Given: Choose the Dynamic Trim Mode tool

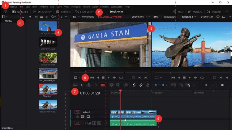Looking at the screenshot, I should tap(96, 85).
